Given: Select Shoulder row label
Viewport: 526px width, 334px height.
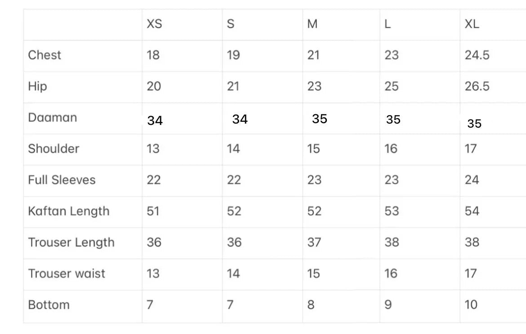Looking at the screenshot, I should [53, 148].
